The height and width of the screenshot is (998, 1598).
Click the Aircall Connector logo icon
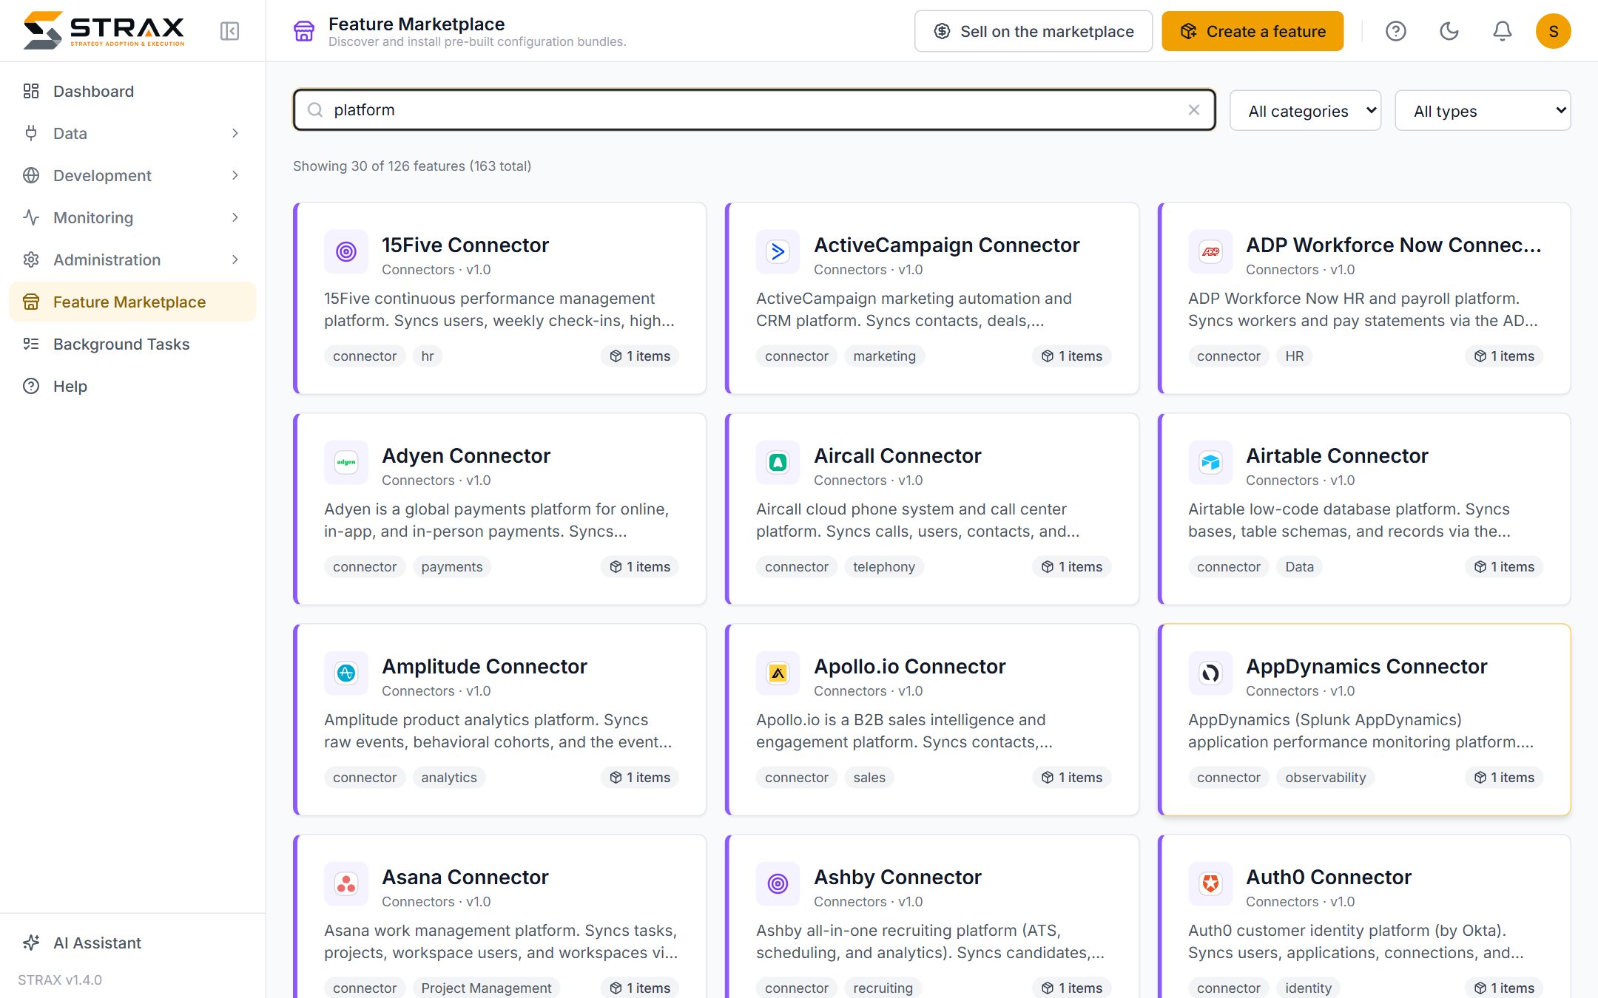coord(778,463)
